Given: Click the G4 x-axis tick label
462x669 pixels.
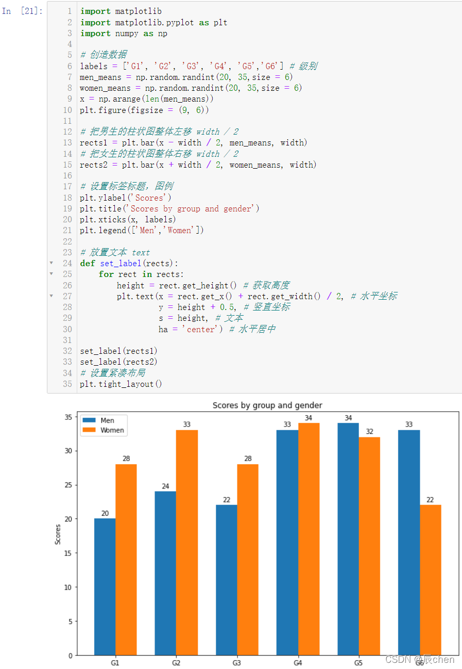Looking at the screenshot, I should tap(298, 663).
